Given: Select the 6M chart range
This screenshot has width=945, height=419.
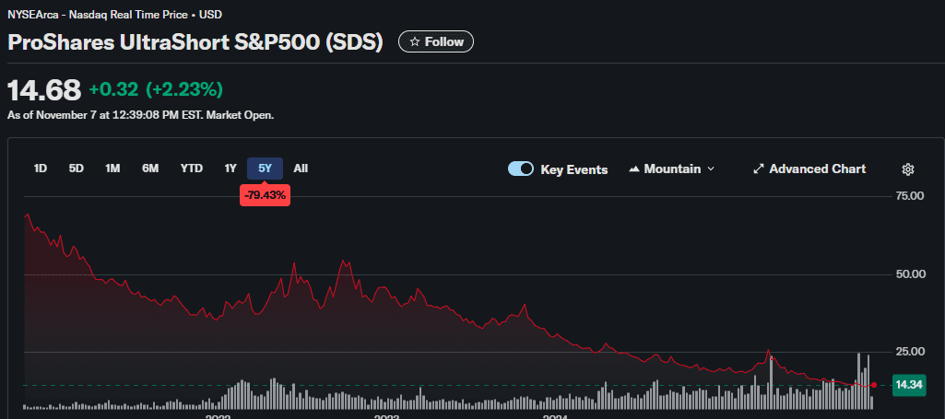Looking at the screenshot, I should pyautogui.click(x=149, y=169).
